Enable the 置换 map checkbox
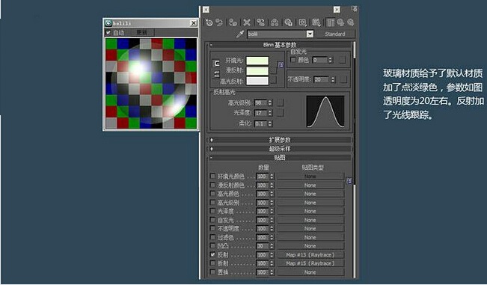 point(212,272)
